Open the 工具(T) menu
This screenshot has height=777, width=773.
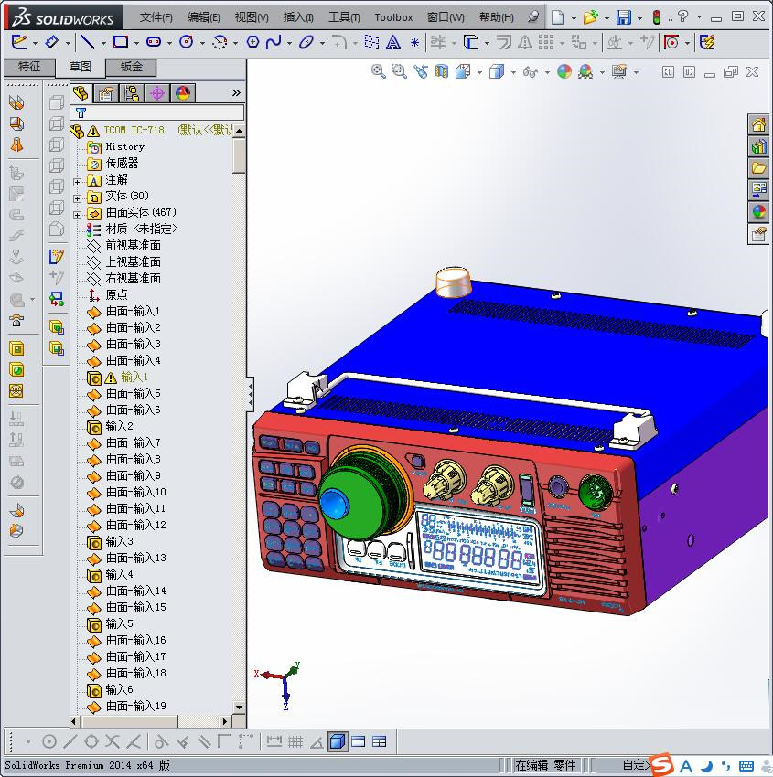pyautogui.click(x=344, y=17)
